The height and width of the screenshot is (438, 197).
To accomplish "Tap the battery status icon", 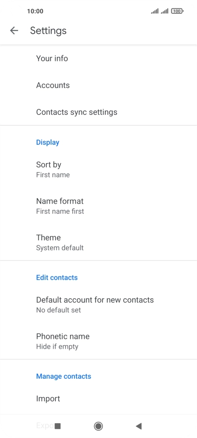I will pos(177,11).
